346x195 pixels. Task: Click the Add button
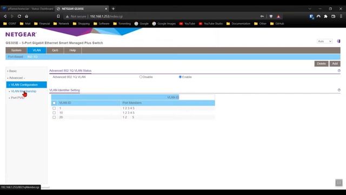click(335, 64)
